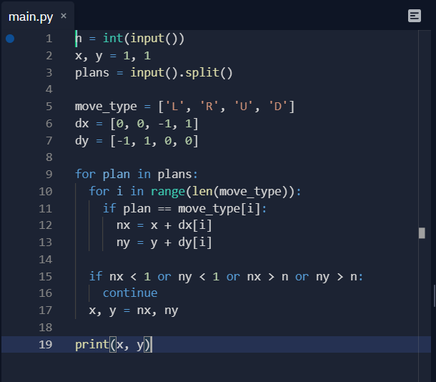Click line number 12 in the gutter
436x382 pixels.
[x=46, y=225]
